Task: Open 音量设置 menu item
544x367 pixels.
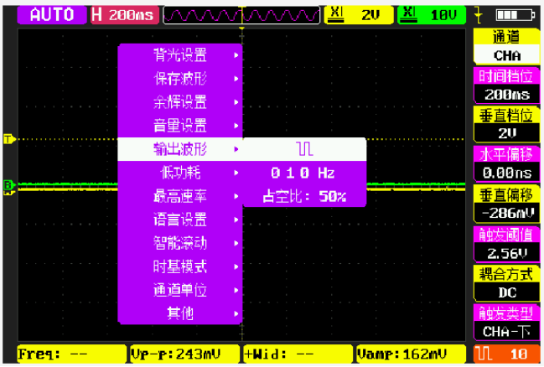Action: pos(179,126)
